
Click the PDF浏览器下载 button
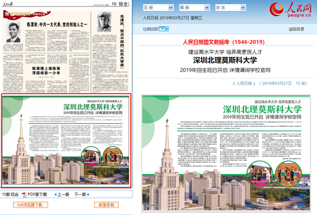pos(30,205)
